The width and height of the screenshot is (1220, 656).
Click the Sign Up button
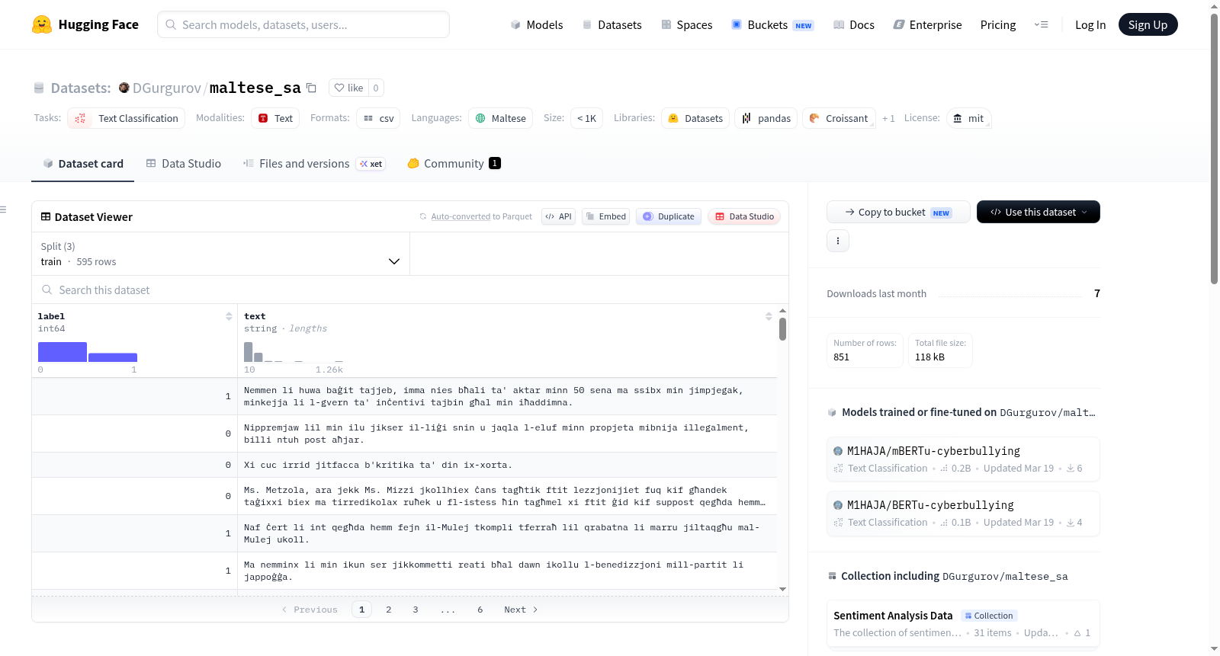pyautogui.click(x=1148, y=24)
